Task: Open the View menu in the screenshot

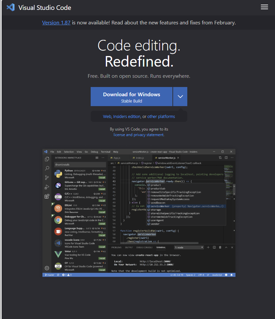Action: coord(79,152)
